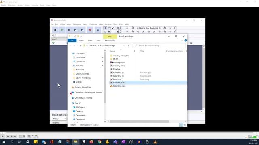The width and height of the screenshot is (259, 145).
Task: Select the Audacity Multi-tool asterisk icon
Action: click(109, 32)
